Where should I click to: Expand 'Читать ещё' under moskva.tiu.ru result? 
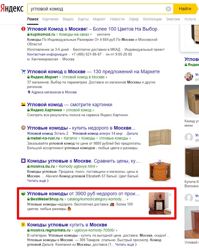38,181
